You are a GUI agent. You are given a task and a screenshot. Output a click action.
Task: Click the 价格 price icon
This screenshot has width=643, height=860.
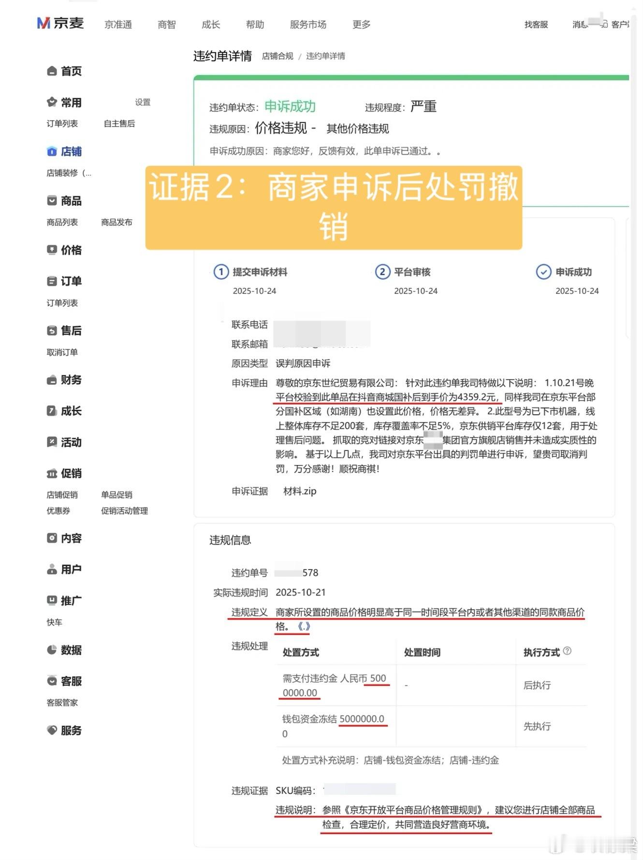(x=52, y=250)
